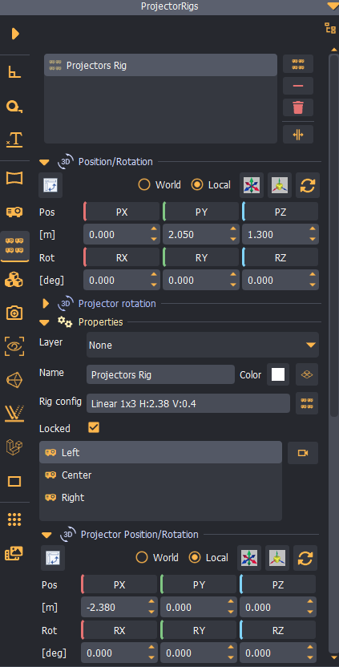The image size is (339, 667).
Task: Click the rig PX header button
Action: click(x=122, y=212)
